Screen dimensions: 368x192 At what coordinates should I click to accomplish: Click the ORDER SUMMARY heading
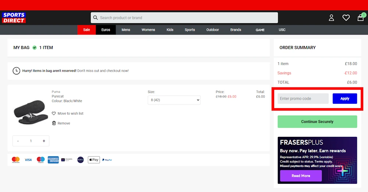point(298,48)
